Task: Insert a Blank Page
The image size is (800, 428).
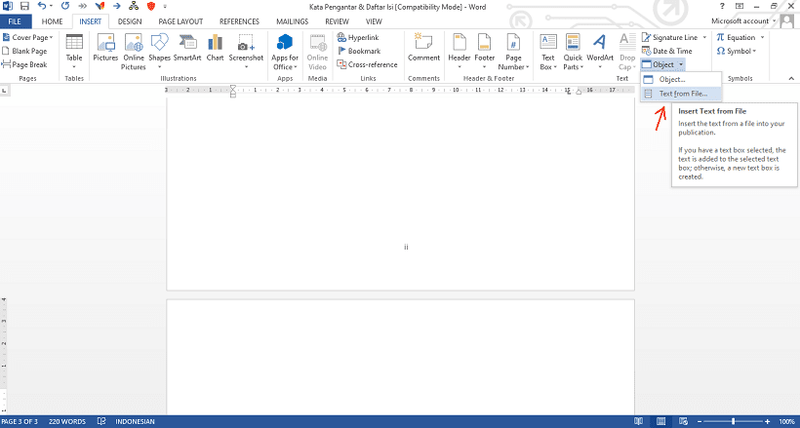Action: [24, 51]
